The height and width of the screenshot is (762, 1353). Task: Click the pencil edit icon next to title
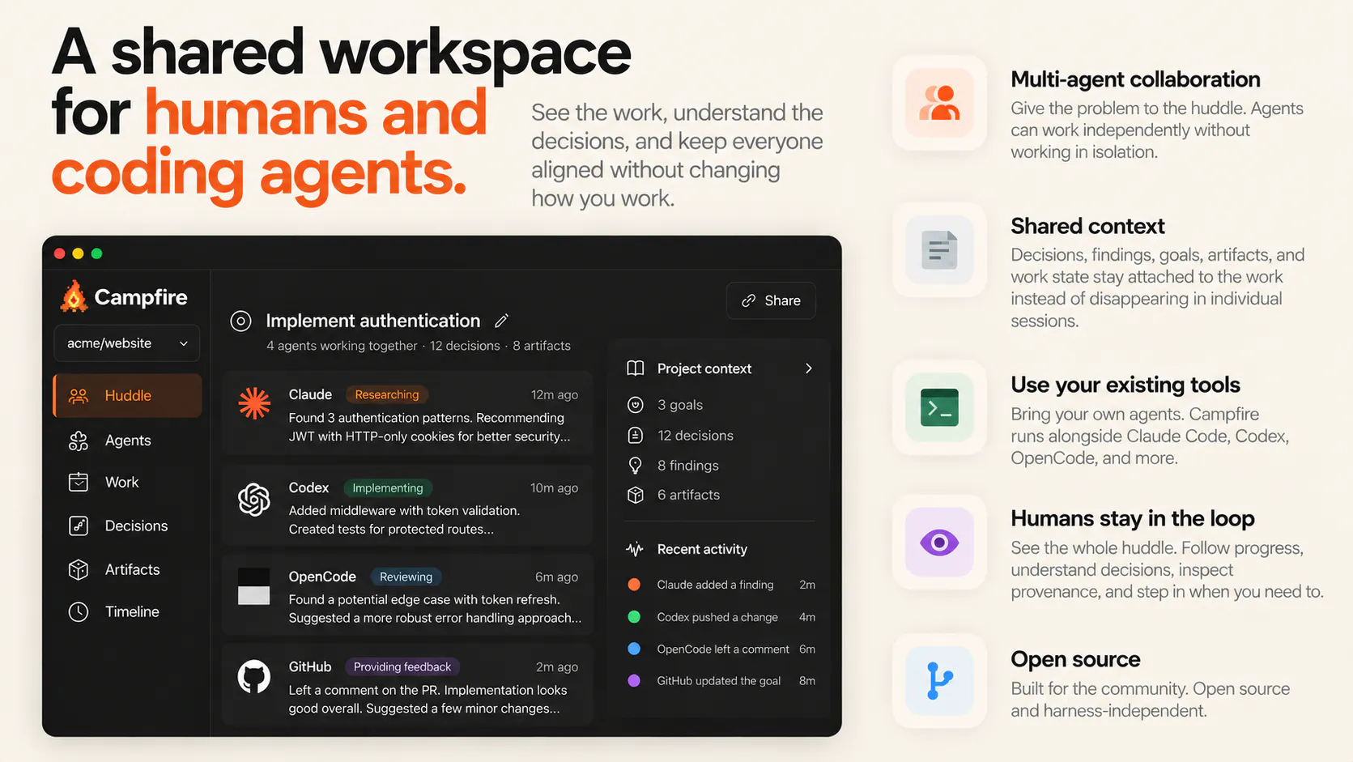coord(502,321)
